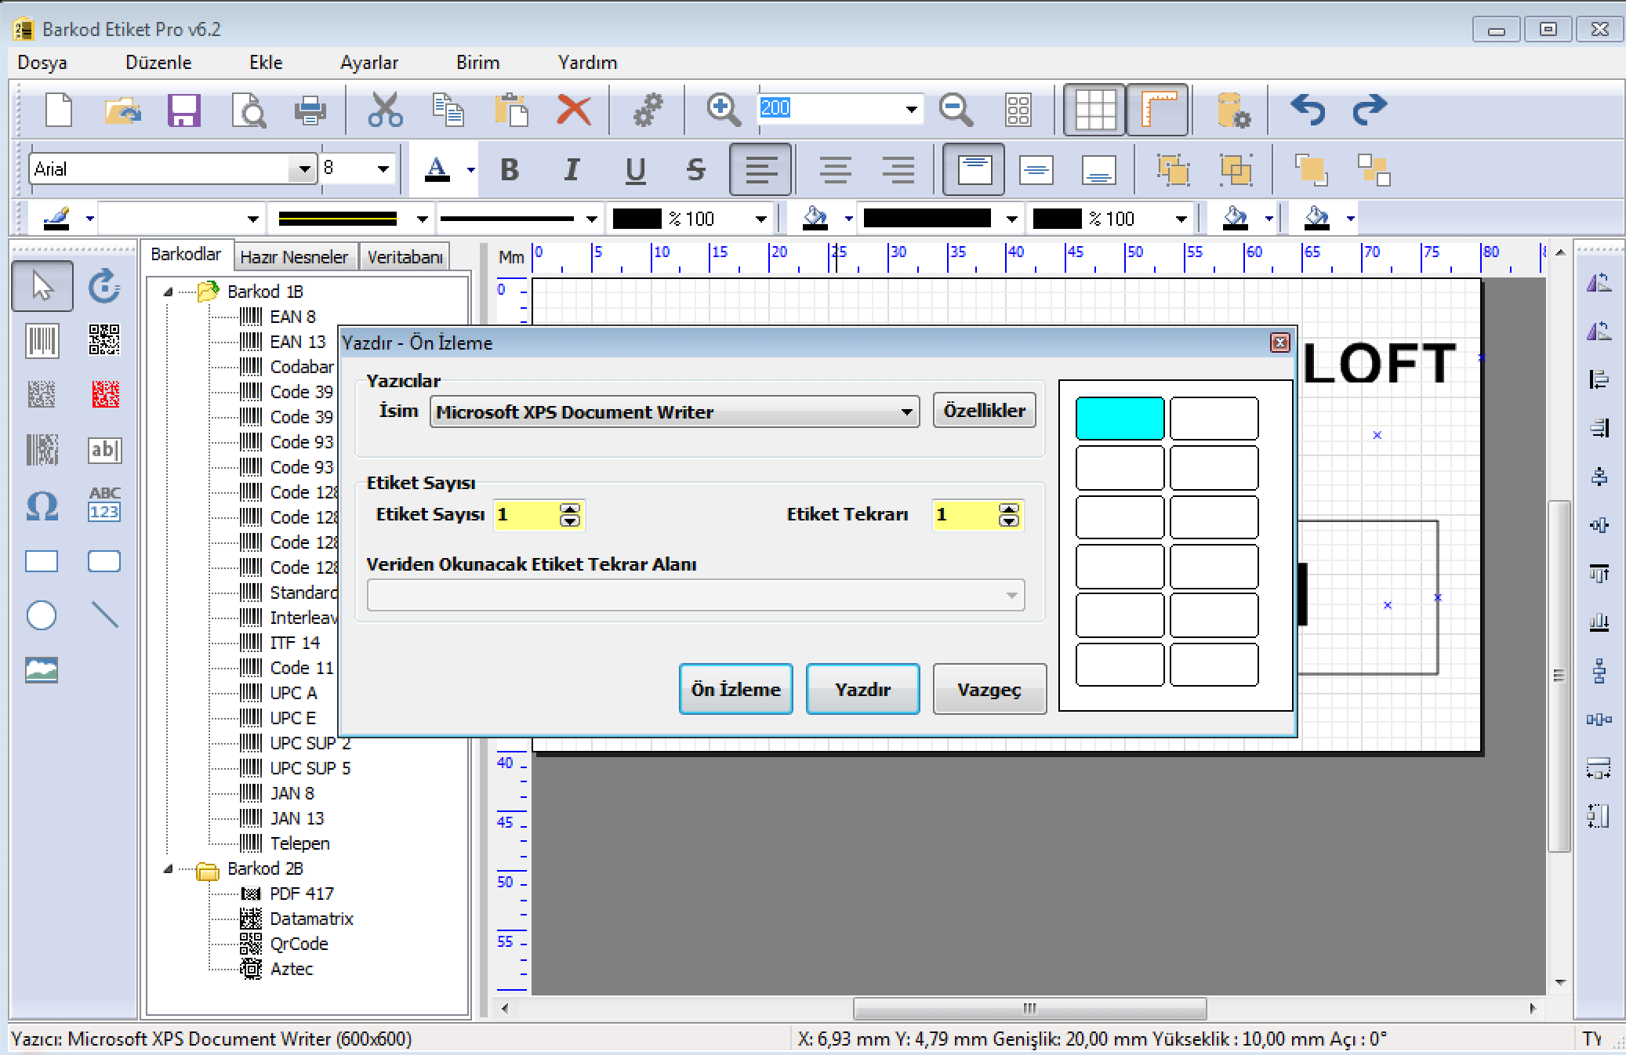Click the fill color black swatch
The width and height of the screenshot is (1626, 1055).
[x=1057, y=219]
